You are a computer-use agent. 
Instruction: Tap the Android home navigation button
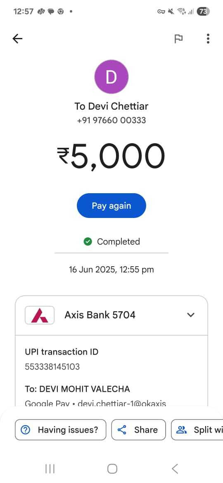pyautogui.click(x=112, y=469)
